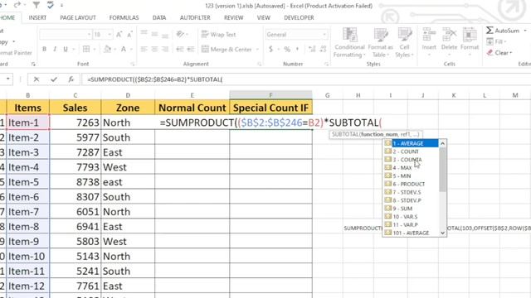
Task: Open the FORMULAS ribbon tab
Action: pos(124,17)
